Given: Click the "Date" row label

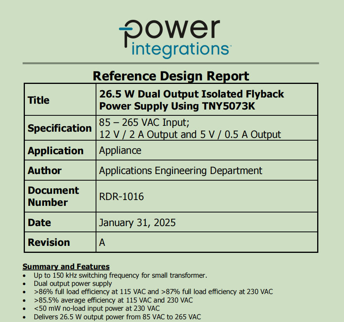Looking at the screenshot, I should pos(39,223).
